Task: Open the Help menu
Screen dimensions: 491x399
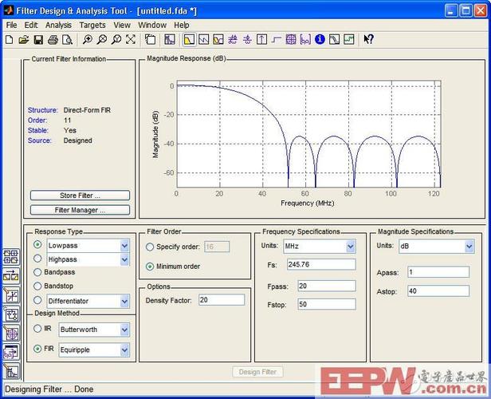Action: coord(182,25)
